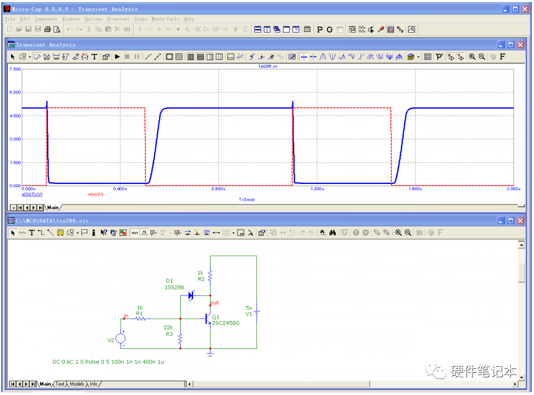
Task: Click the print icon in main toolbar
Action: pyautogui.click(x=48, y=29)
